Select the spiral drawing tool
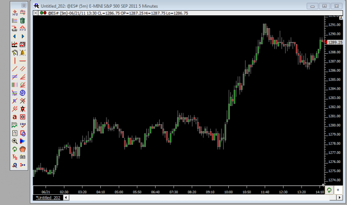Image resolution: width=347 pixels, height=205 pixels. [23, 93]
